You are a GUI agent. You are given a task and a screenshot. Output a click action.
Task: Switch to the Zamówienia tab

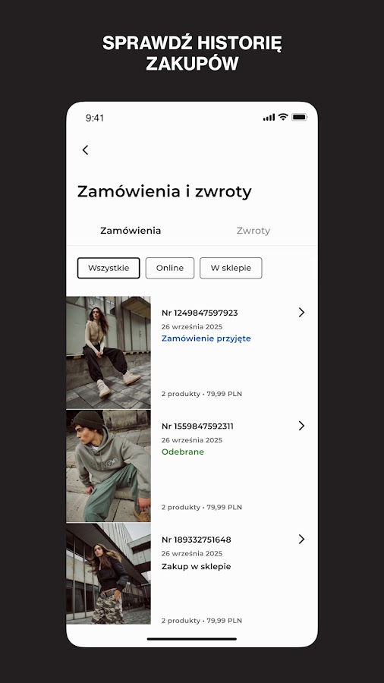[x=131, y=231]
